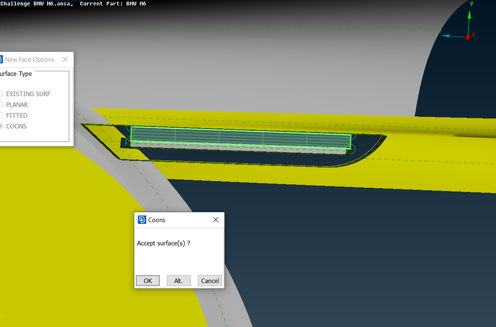Click the 'Surface Type' group label
Image resolution: width=496 pixels, height=327 pixels.
coord(16,74)
